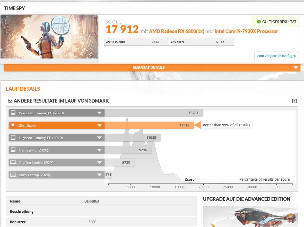The height and width of the screenshot is (227, 304).
Task: Click the CPU score value 12 152
Action: [x=220, y=42]
